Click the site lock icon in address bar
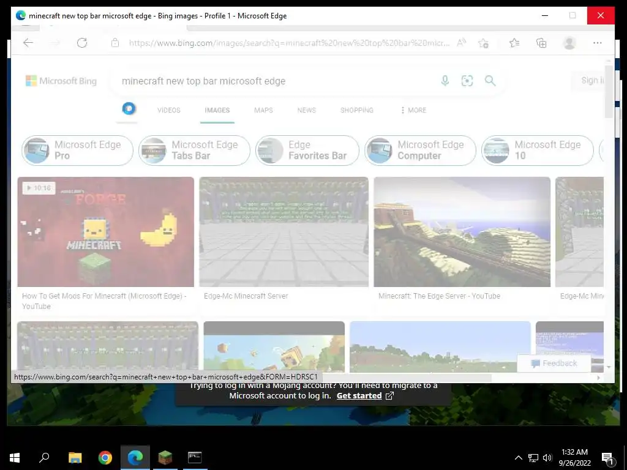The image size is (627, 470). tap(115, 43)
